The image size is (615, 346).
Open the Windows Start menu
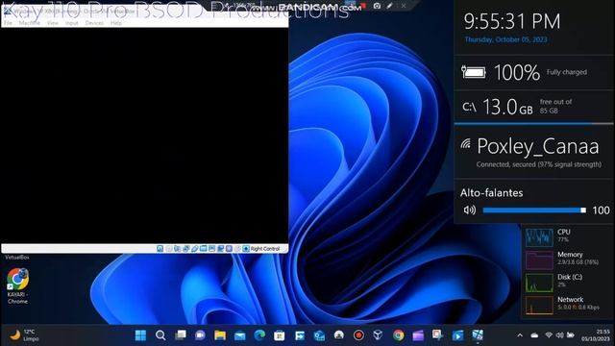140,335
